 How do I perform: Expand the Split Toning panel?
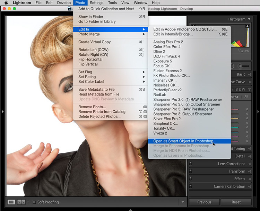point(249,149)
